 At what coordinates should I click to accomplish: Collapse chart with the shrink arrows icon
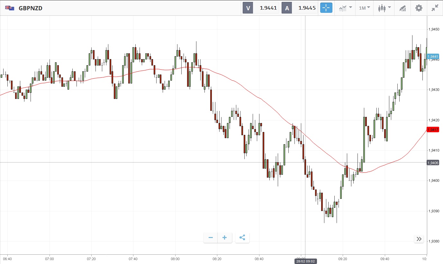[435, 8]
